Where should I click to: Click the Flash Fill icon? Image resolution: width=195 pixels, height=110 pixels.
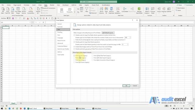click(106, 10)
